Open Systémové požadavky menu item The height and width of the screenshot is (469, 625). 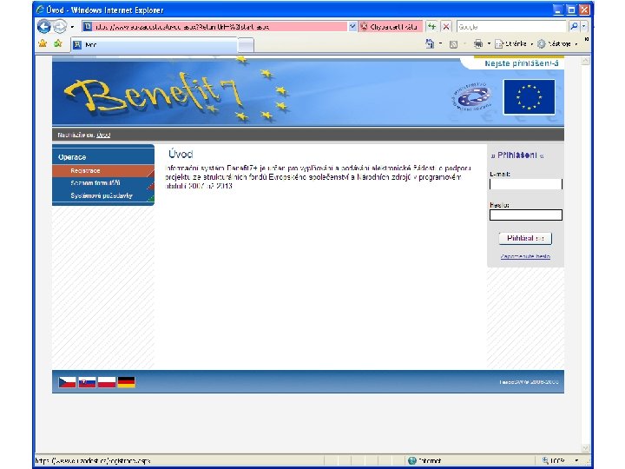(102, 195)
